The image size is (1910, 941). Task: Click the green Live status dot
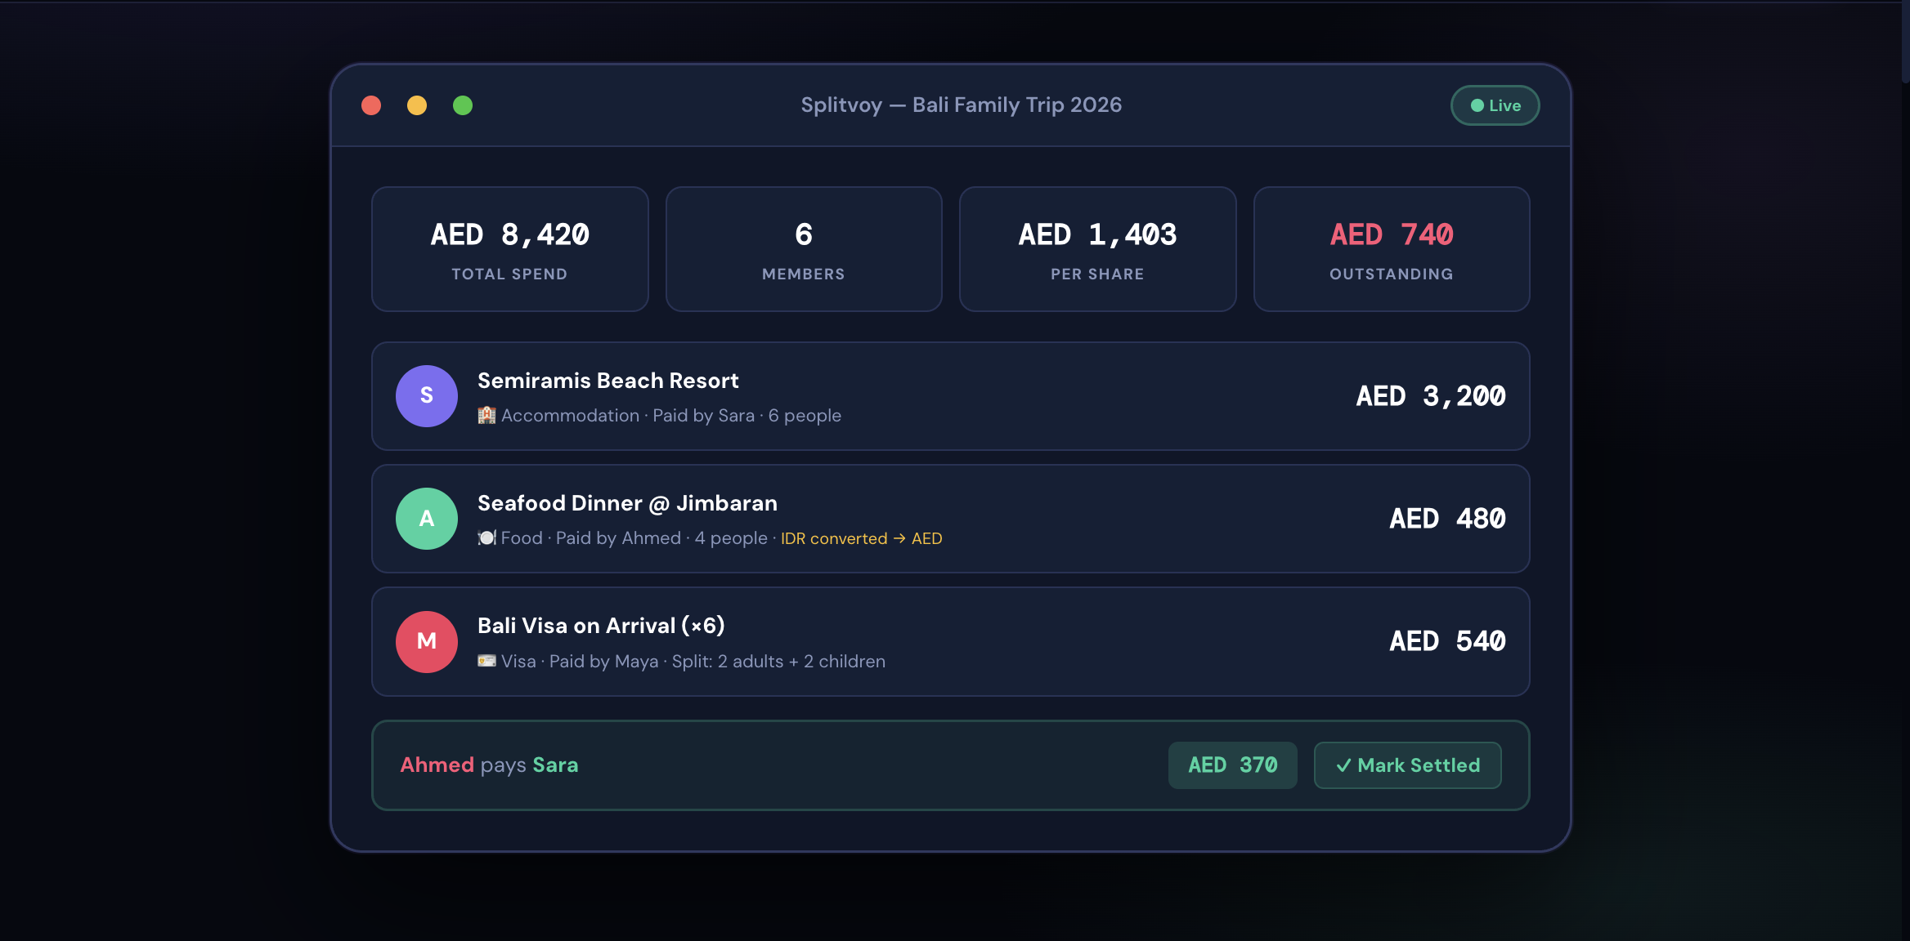pyautogui.click(x=1477, y=105)
